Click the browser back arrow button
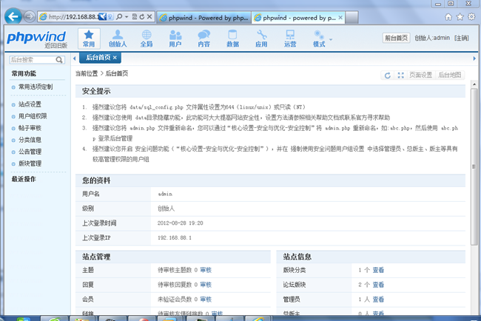This screenshot has height=321, width=481. click(x=13, y=16)
